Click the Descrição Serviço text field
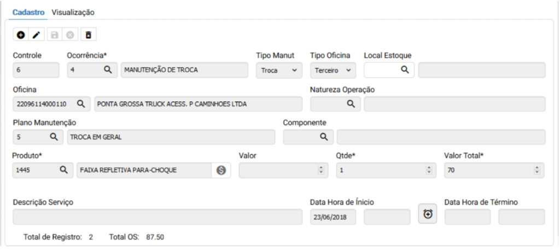This screenshot has width=560, height=252. coord(157,216)
